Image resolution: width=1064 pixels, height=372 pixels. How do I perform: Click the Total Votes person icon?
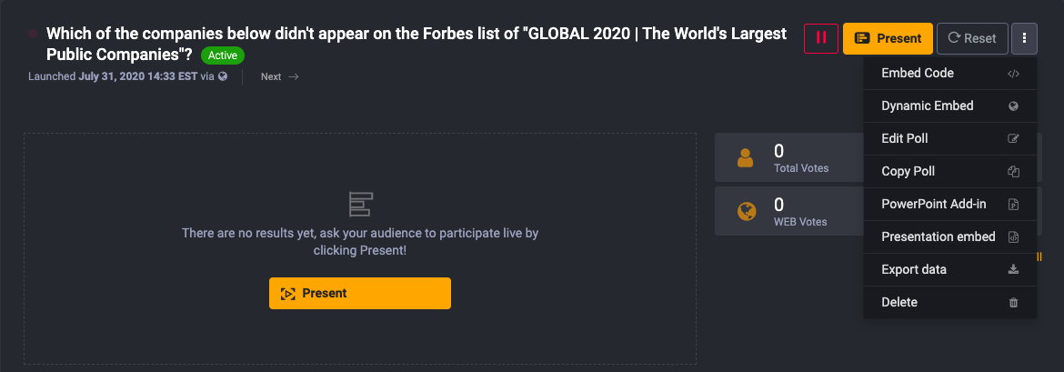pos(746,158)
